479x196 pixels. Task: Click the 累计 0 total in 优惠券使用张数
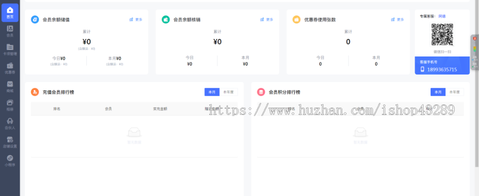click(x=348, y=42)
